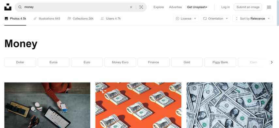Open the orange money rolls photo

[138, 105]
